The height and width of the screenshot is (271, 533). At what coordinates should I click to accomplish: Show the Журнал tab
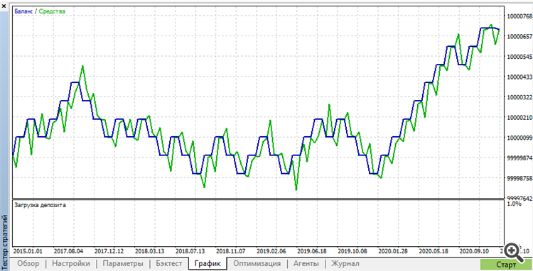345,263
